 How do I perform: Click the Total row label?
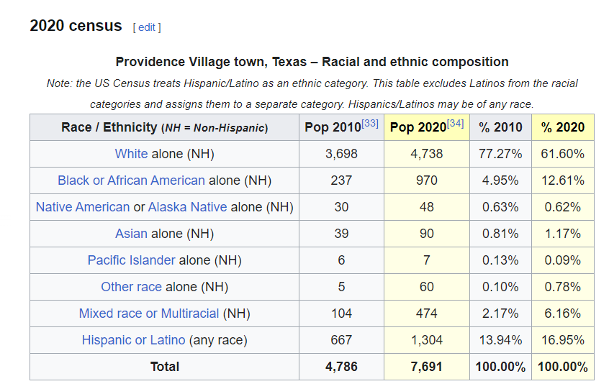click(164, 367)
